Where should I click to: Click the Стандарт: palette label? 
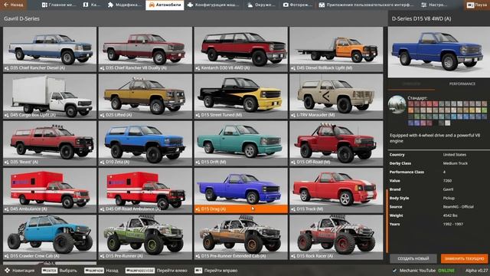click(417, 98)
